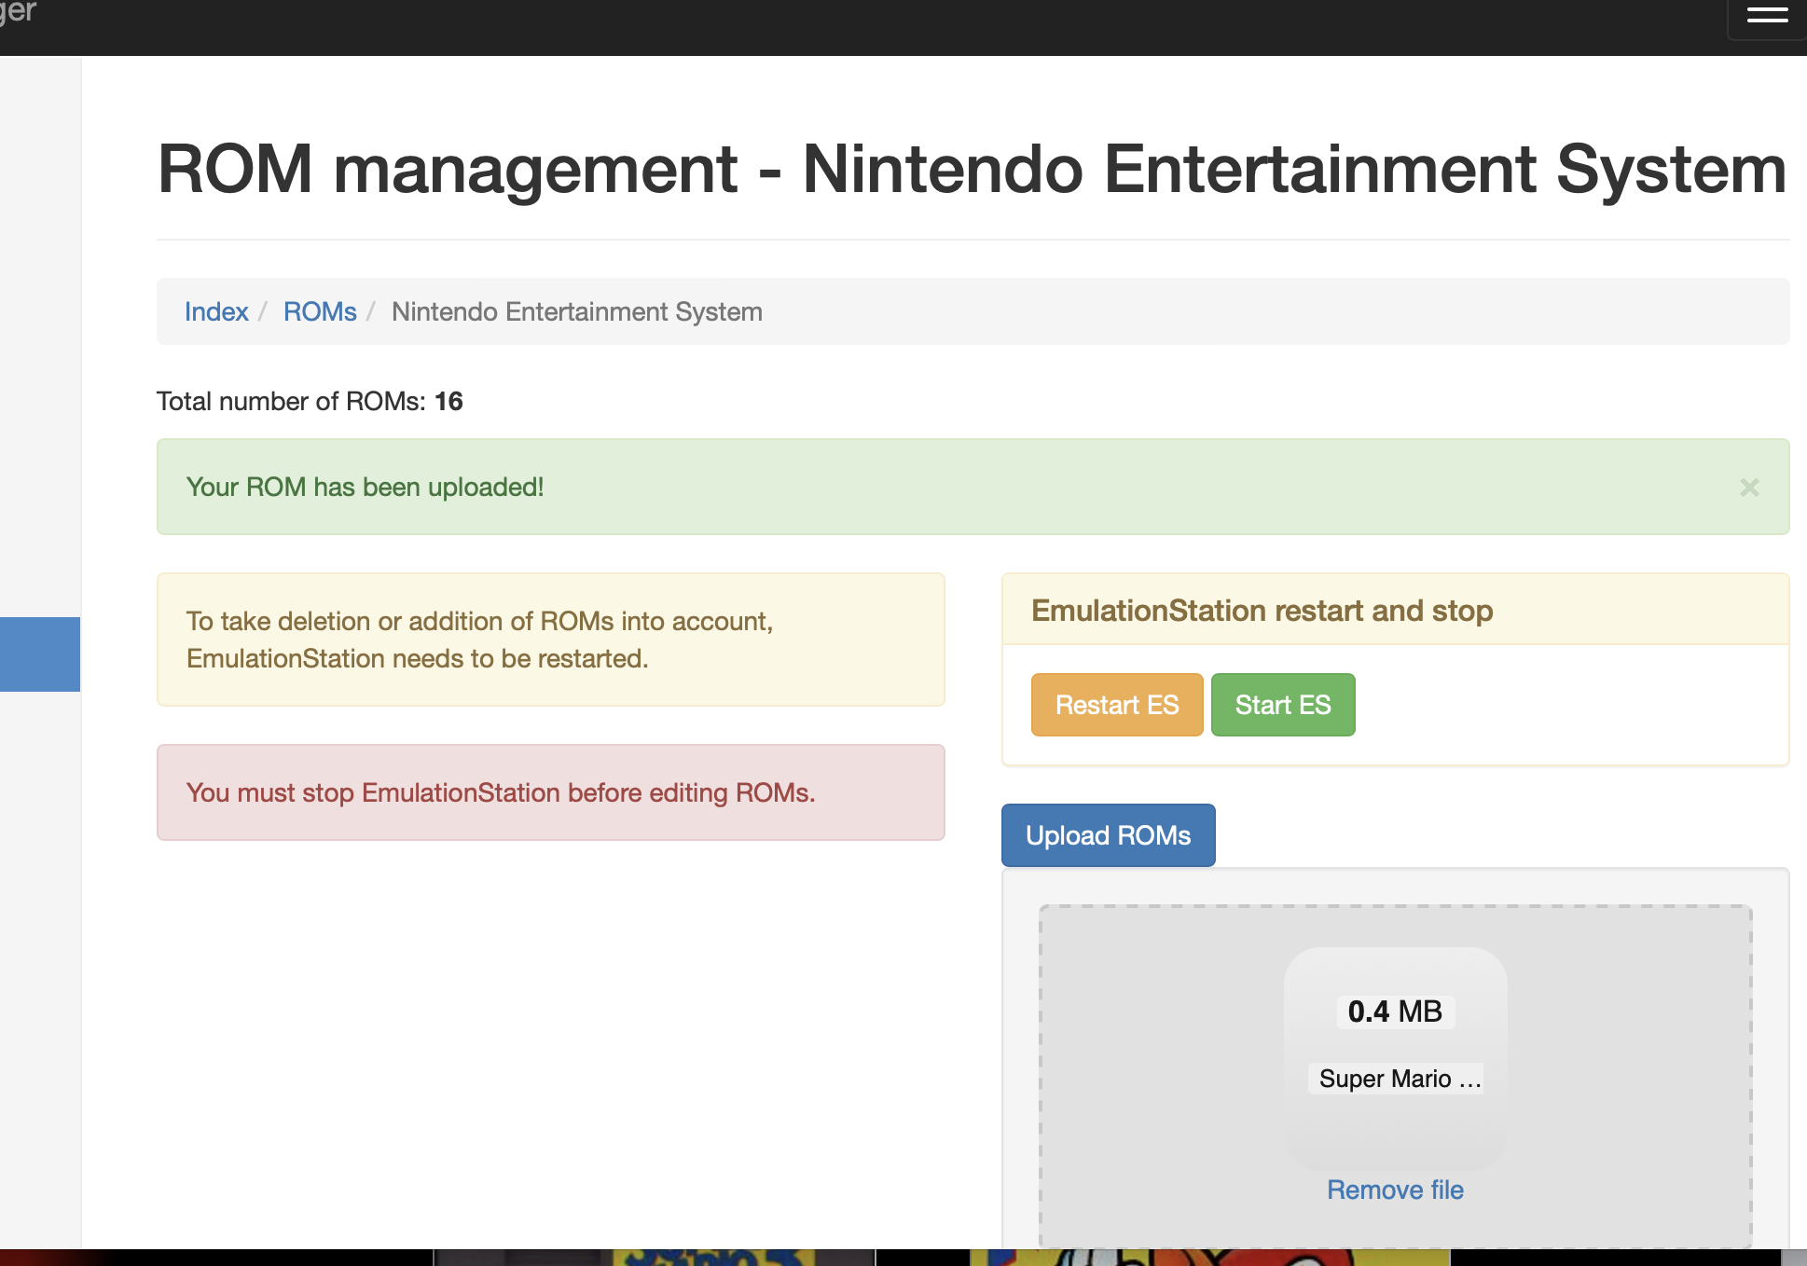Navigate to Index via the breadcrumb
The width and height of the screenshot is (1807, 1266).
click(216, 311)
